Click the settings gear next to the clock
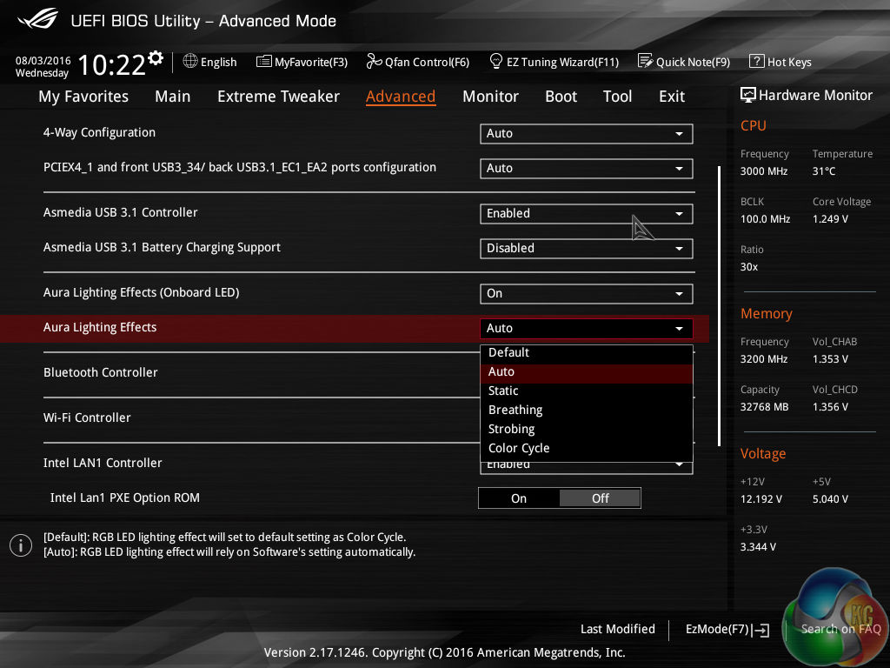The image size is (890, 668). click(156, 57)
